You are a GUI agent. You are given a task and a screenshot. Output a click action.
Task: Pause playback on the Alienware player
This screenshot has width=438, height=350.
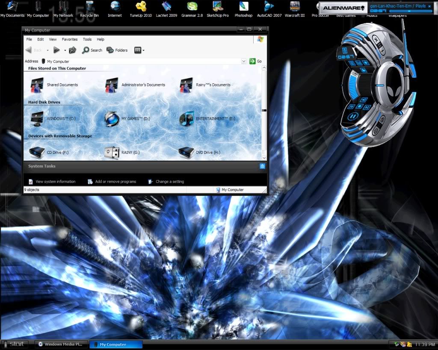[353, 116]
